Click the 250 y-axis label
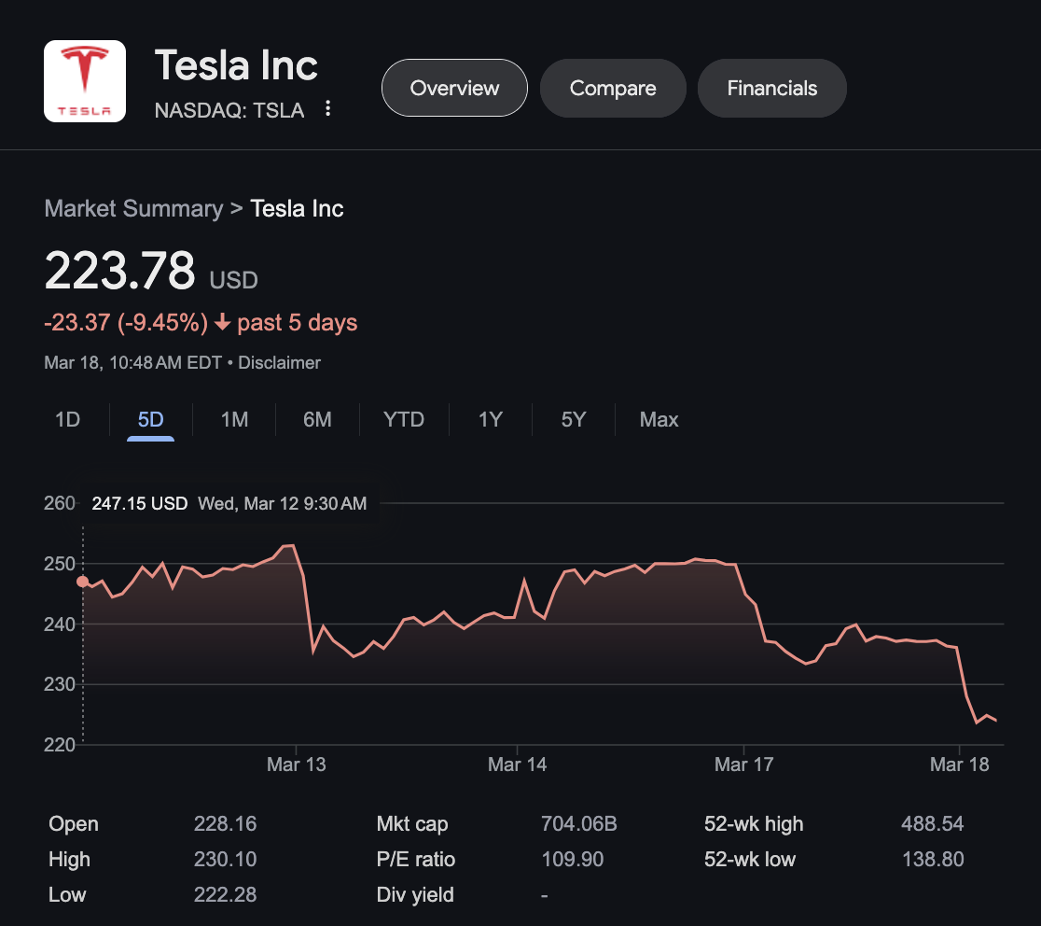 [x=60, y=563]
